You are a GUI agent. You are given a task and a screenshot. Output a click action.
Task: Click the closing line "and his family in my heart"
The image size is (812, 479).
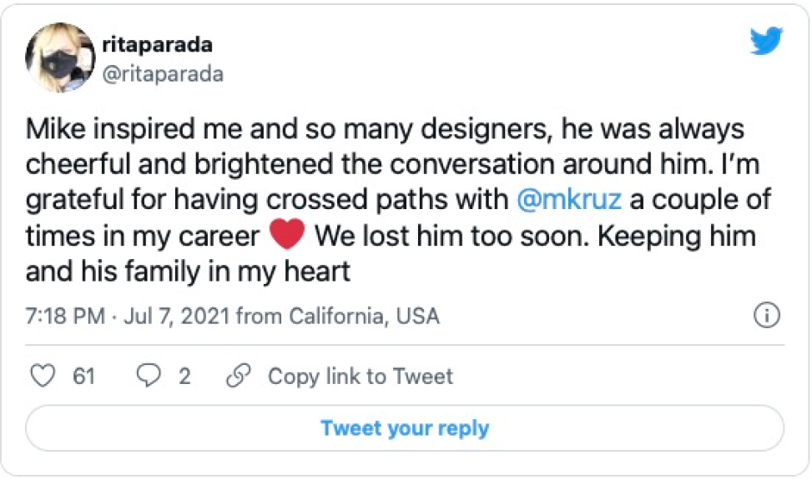tap(188, 271)
